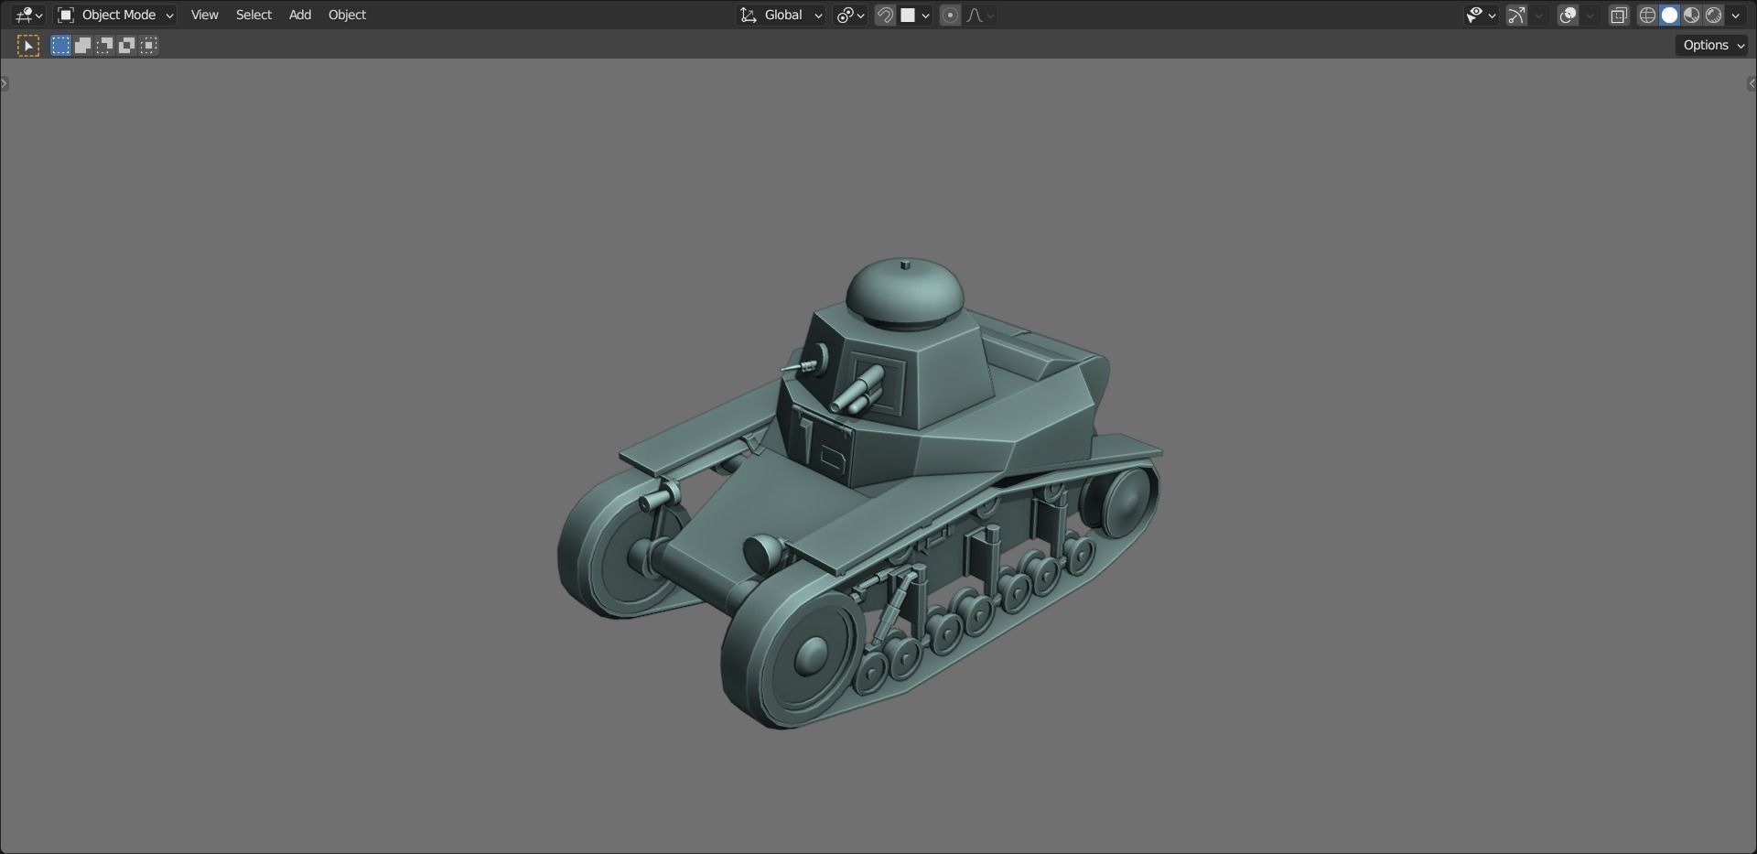Screen dimensions: 1757x854
Task: Choose Intersect Selection mode
Action: [x=149, y=46]
